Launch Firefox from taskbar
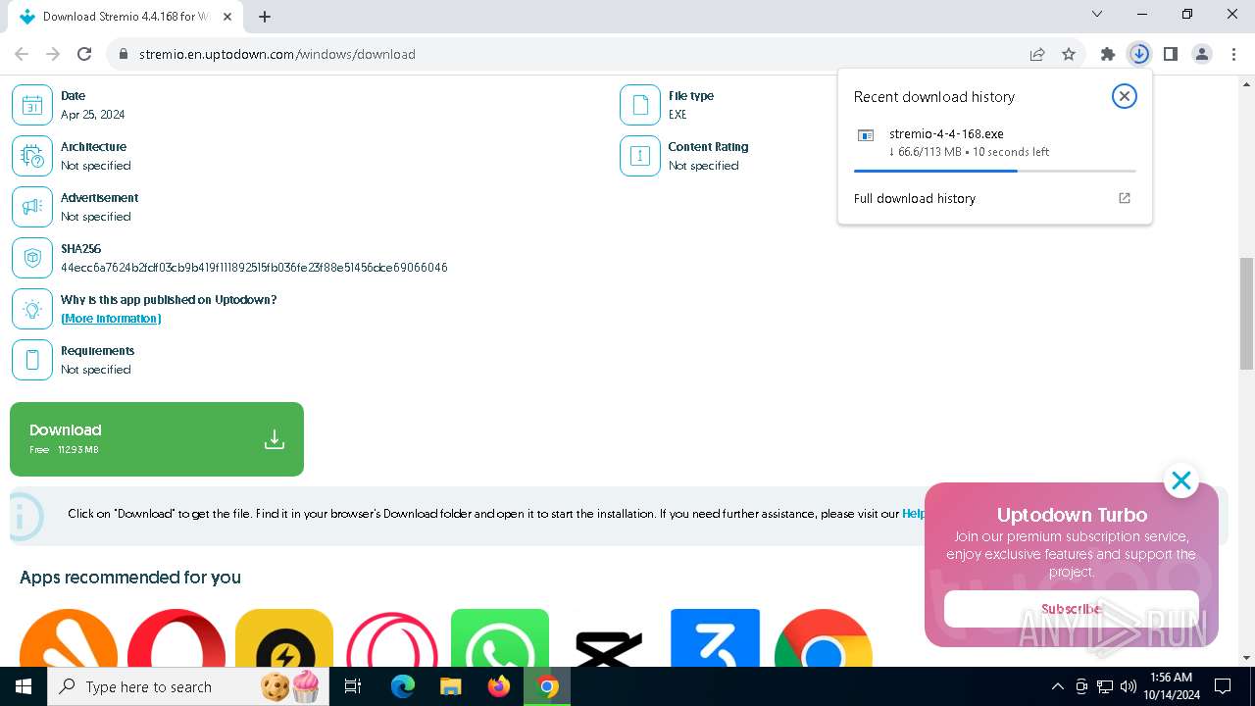The height and width of the screenshot is (706, 1255). point(499,686)
